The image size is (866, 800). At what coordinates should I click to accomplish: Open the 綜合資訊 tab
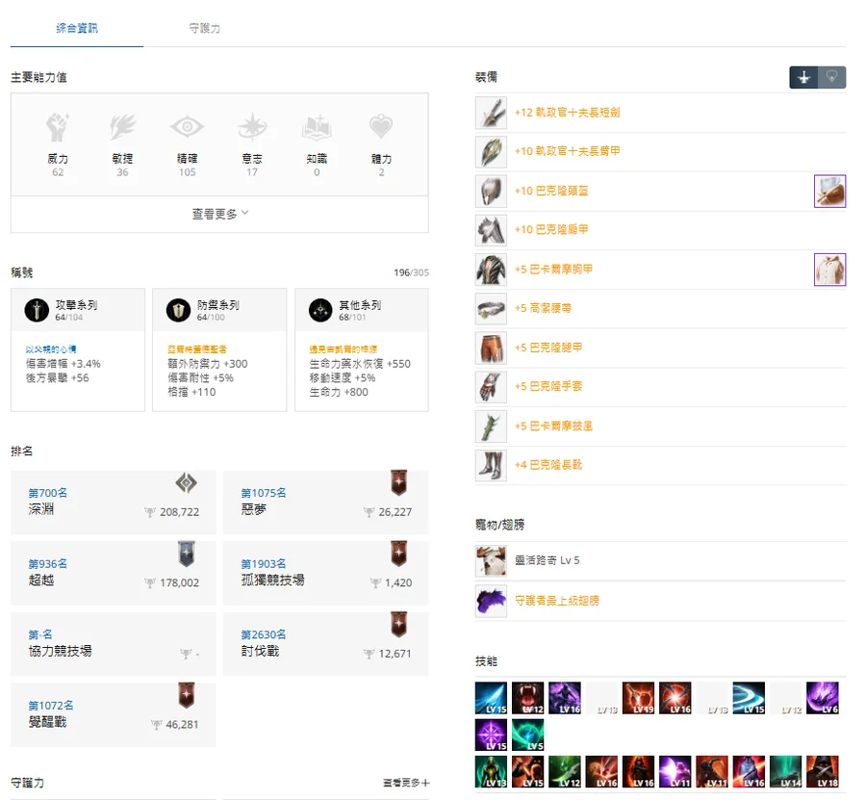(77, 29)
